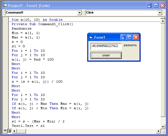Click the Project1 code window title icon
Screen dimensions: 168x136
point(5,6)
